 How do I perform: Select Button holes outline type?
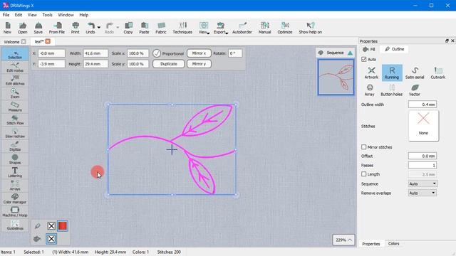[391, 90]
